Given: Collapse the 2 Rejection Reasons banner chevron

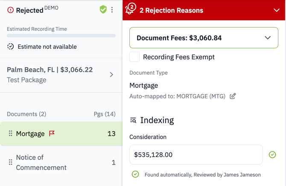Looking at the screenshot, I should 277,10.
